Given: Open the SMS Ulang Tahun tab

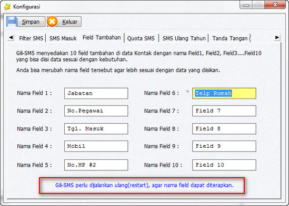Looking at the screenshot, I should [184, 38].
